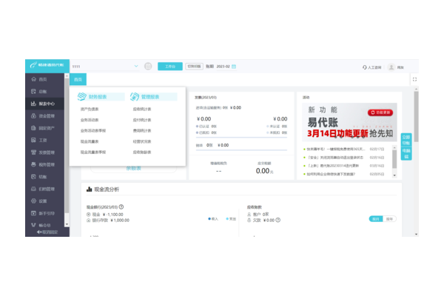Click the main page vertical scrollbar thumb
Image resolution: width=444 pixels, height=296 pixels.
pyautogui.click(x=416, y=116)
